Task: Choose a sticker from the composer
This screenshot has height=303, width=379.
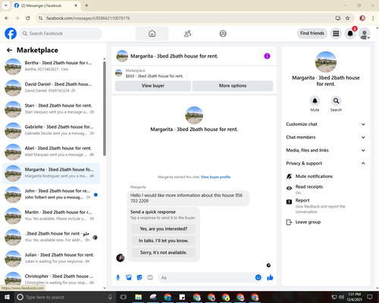Action: (139, 277)
